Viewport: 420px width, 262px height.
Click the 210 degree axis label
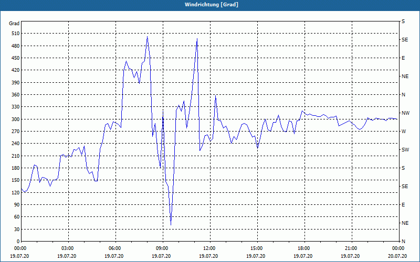point(16,156)
